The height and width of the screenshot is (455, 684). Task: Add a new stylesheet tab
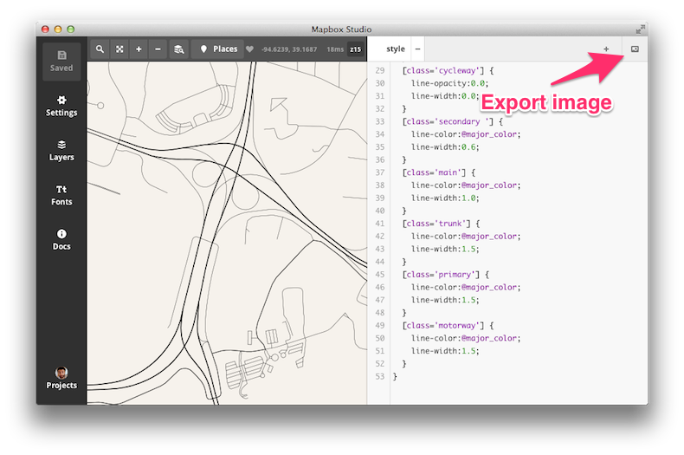tap(606, 49)
